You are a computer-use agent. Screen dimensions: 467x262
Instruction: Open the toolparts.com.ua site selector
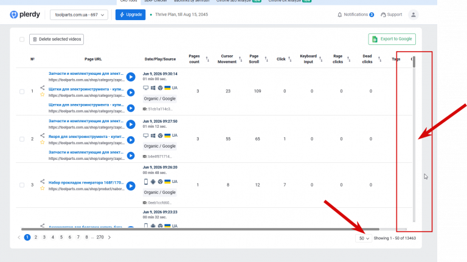(79, 15)
